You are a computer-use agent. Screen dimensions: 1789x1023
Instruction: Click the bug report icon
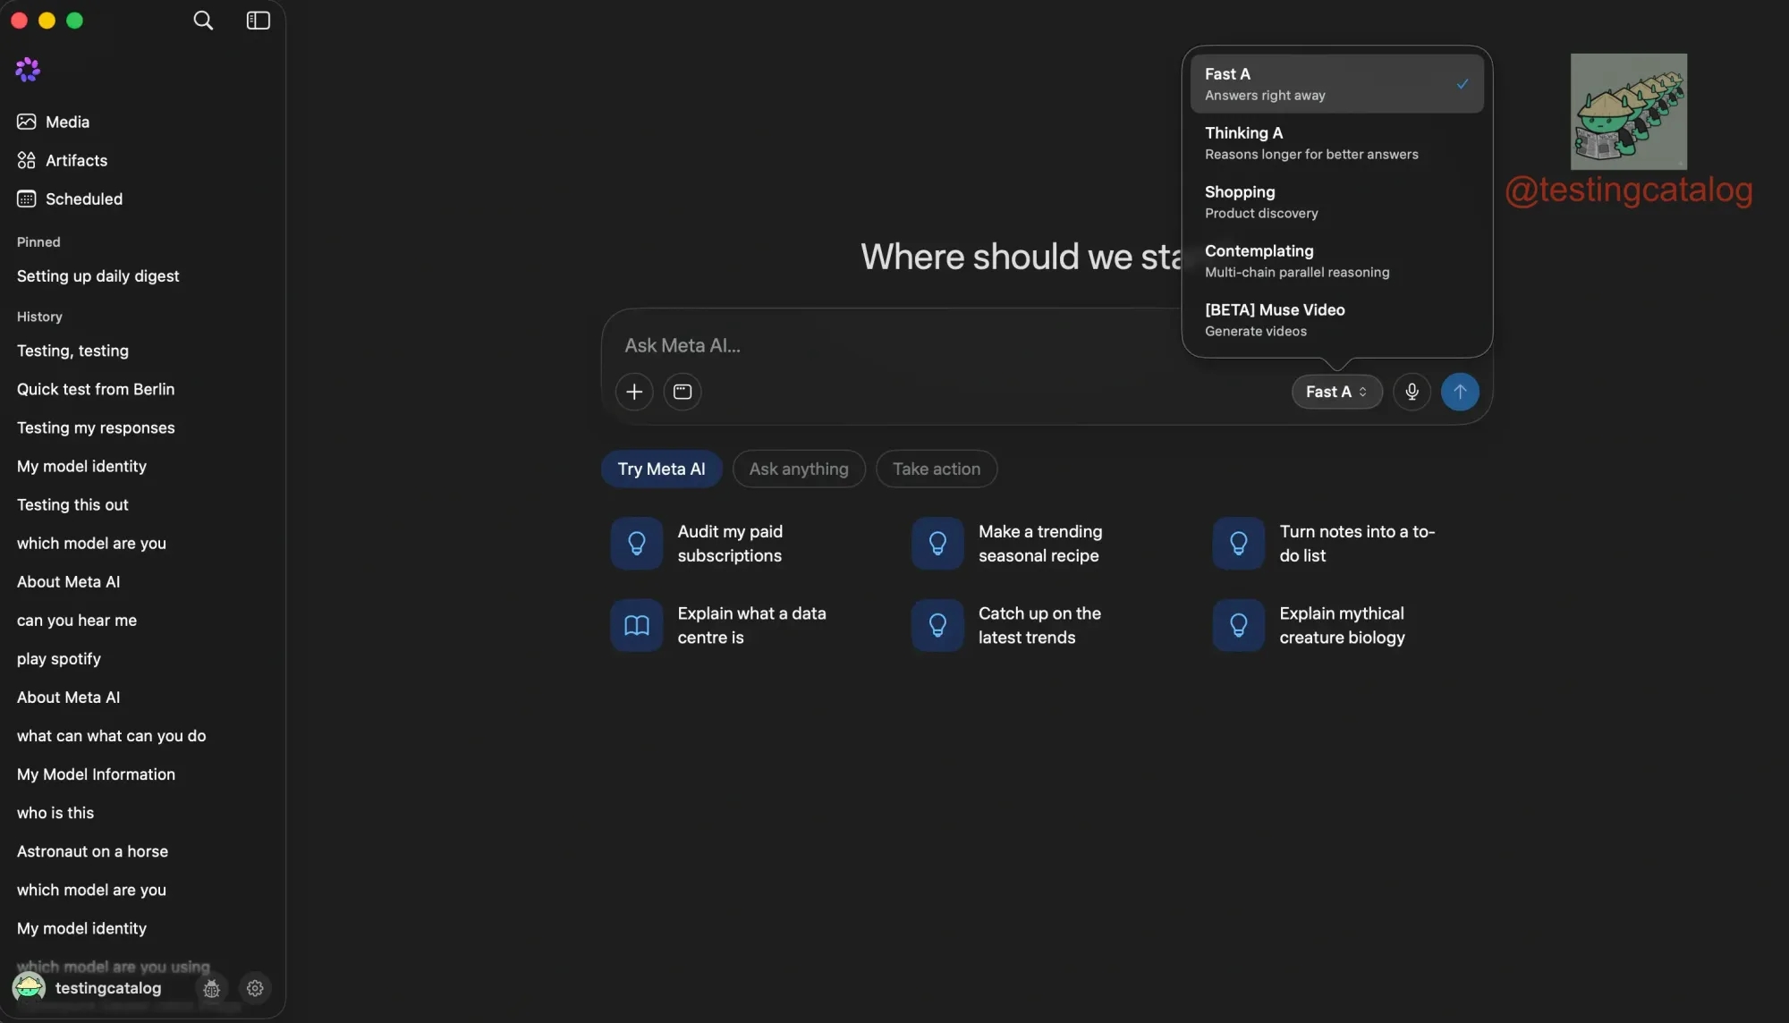(x=212, y=988)
